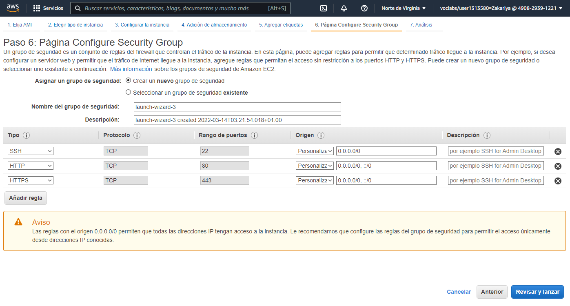The height and width of the screenshot is (306, 570).
Task: Open the Origen dropdown for the HTTP rule
Action: tap(315, 166)
